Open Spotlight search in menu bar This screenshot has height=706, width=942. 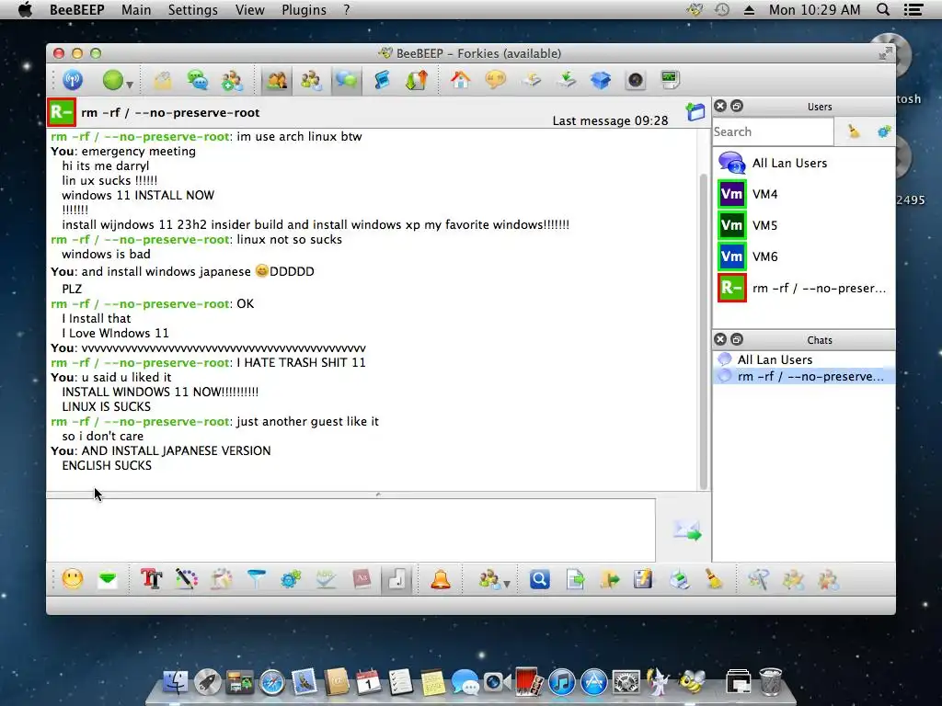pos(882,9)
